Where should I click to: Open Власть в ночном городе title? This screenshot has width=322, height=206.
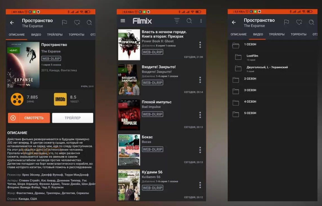click(x=164, y=34)
